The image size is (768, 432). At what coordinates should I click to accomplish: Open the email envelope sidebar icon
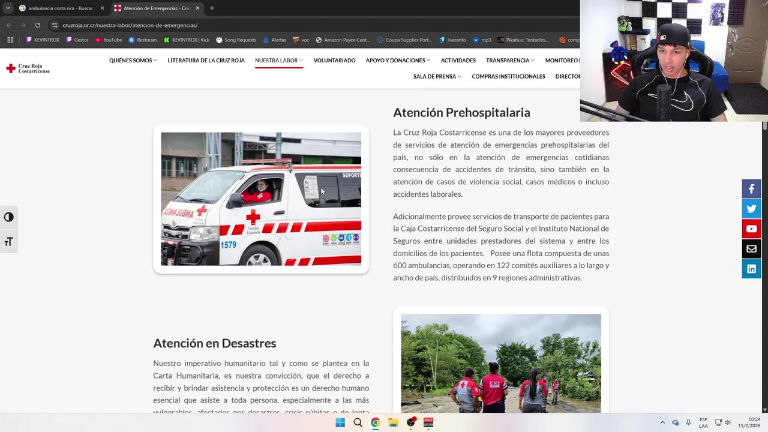751,248
